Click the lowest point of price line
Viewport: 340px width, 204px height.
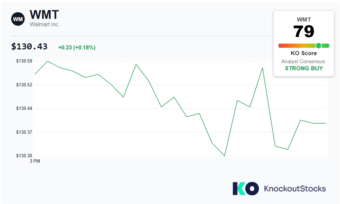pyautogui.click(x=224, y=156)
